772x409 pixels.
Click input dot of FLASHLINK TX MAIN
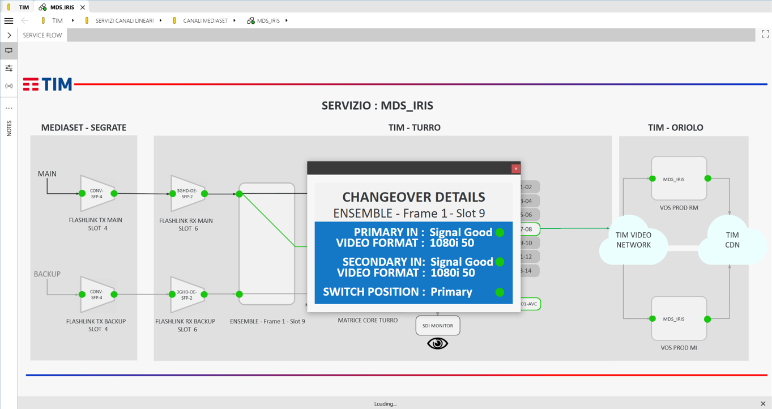[82, 193]
